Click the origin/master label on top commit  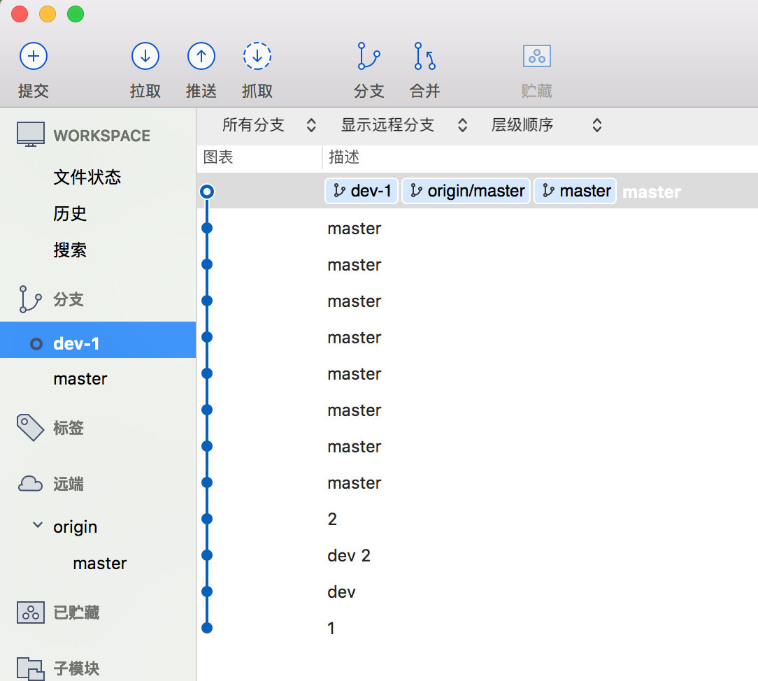[467, 191]
